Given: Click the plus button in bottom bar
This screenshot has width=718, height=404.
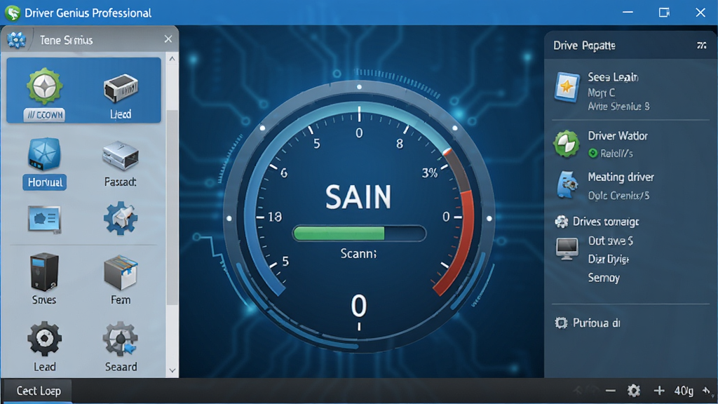Looking at the screenshot, I should [x=659, y=390].
